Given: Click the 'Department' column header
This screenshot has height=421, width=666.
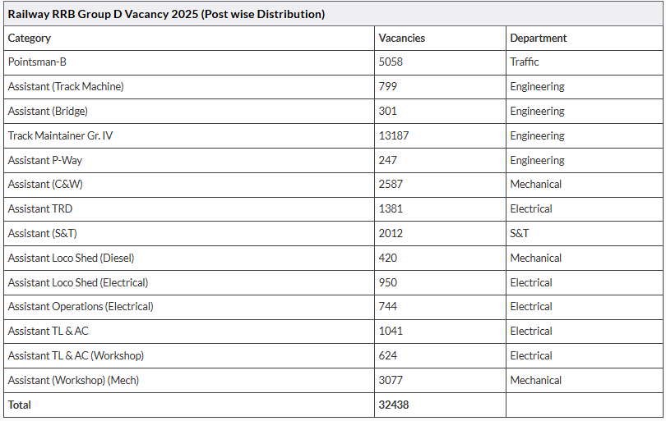Looking at the screenshot, I should coord(539,38).
